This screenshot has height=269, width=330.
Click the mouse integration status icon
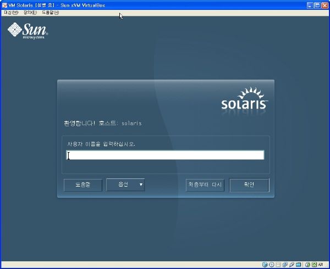point(307,265)
